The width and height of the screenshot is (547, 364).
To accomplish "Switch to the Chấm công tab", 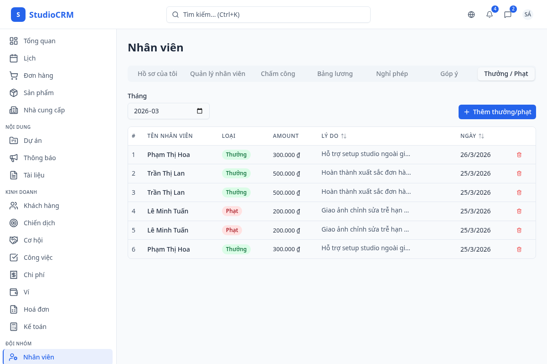I will click(x=278, y=74).
